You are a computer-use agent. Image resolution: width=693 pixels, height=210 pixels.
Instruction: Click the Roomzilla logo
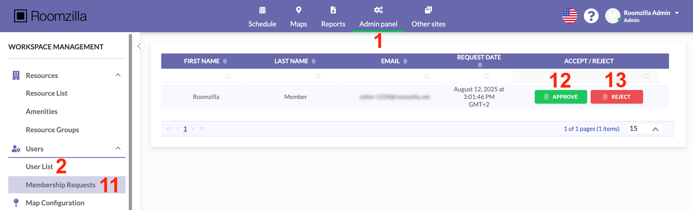50,16
